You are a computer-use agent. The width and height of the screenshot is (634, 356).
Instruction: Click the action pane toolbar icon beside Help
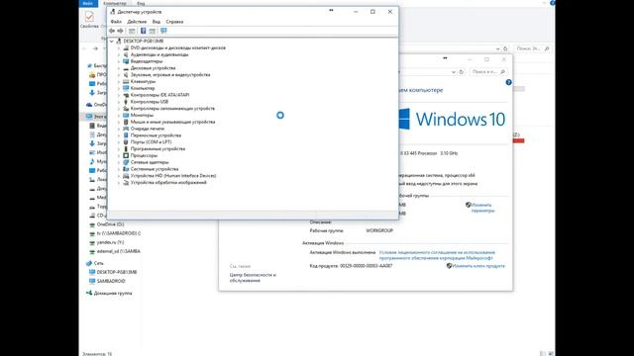(x=152, y=31)
